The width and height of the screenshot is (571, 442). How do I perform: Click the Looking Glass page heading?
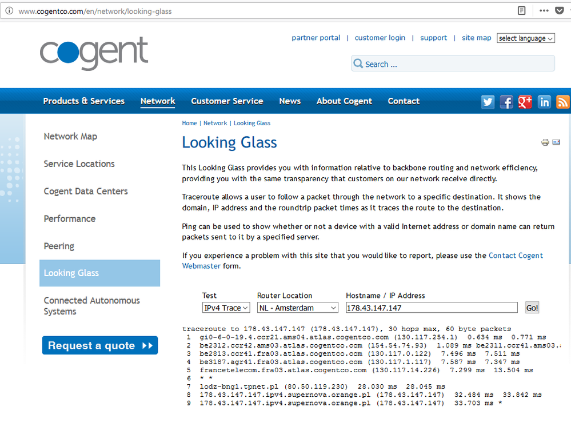pyautogui.click(x=229, y=142)
